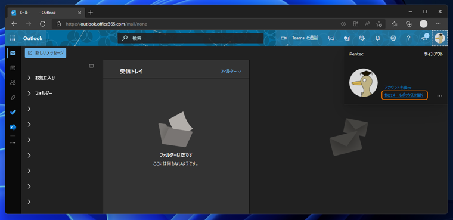This screenshot has height=220, width=453.
Task: View site info via the lock icon
Action: pyautogui.click(x=58, y=24)
